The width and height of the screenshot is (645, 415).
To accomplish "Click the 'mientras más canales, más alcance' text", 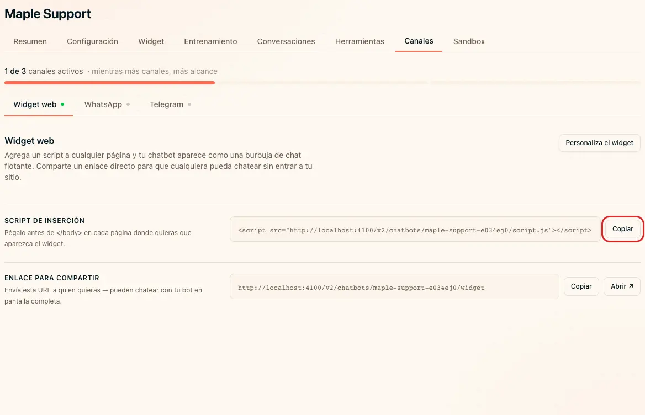I will (x=154, y=71).
